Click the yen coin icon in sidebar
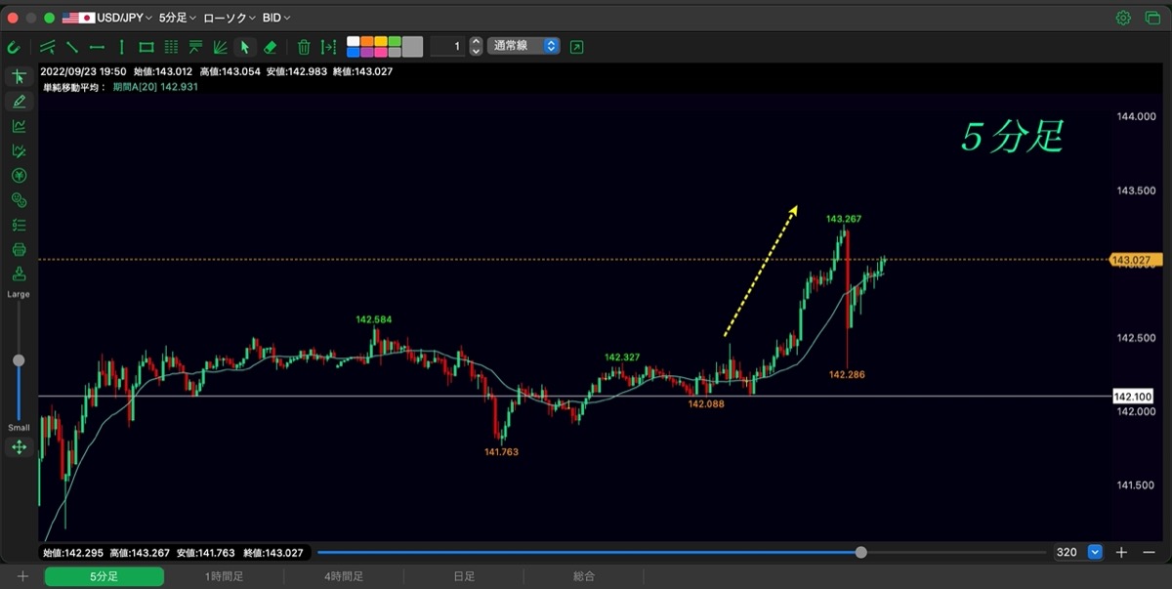1172x589 pixels. [19, 176]
